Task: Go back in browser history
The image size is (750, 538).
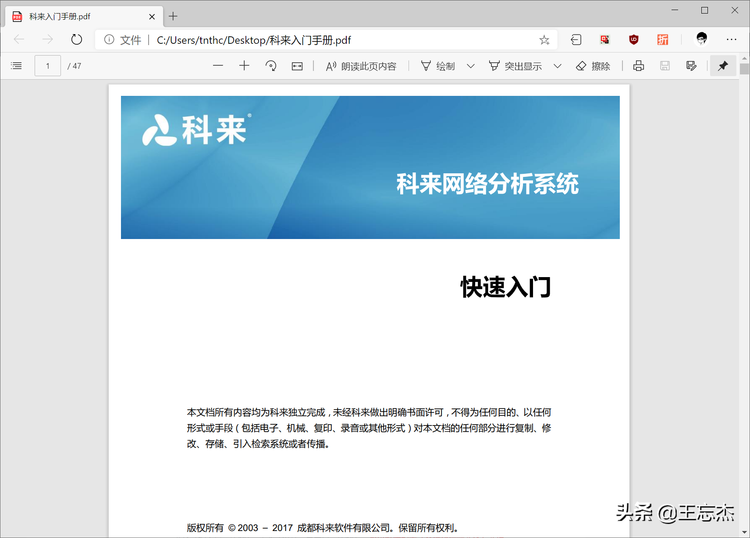Action: coord(19,39)
